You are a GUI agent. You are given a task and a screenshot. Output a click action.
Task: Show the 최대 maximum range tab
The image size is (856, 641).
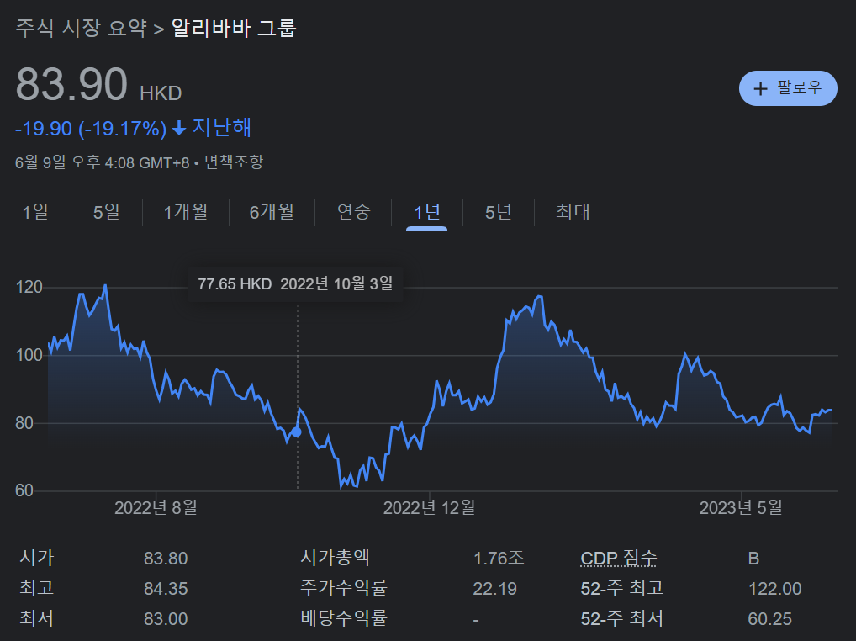tap(573, 211)
